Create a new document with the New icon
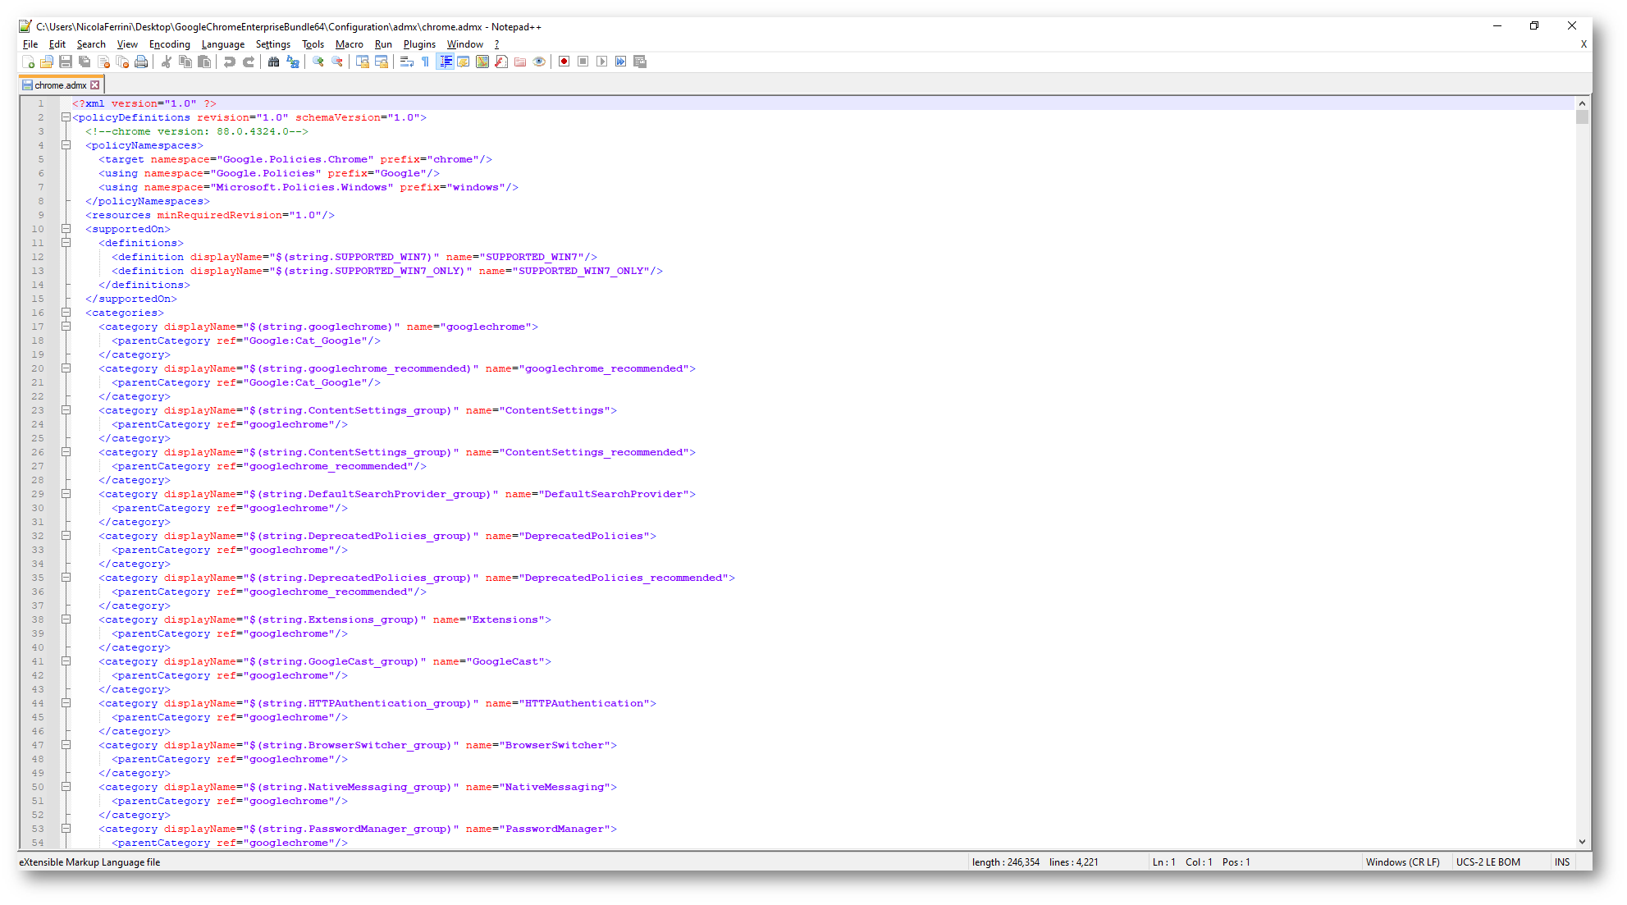The width and height of the screenshot is (1627, 905). [x=29, y=62]
